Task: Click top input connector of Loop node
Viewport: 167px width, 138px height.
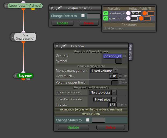Action: click(x=23, y=2)
